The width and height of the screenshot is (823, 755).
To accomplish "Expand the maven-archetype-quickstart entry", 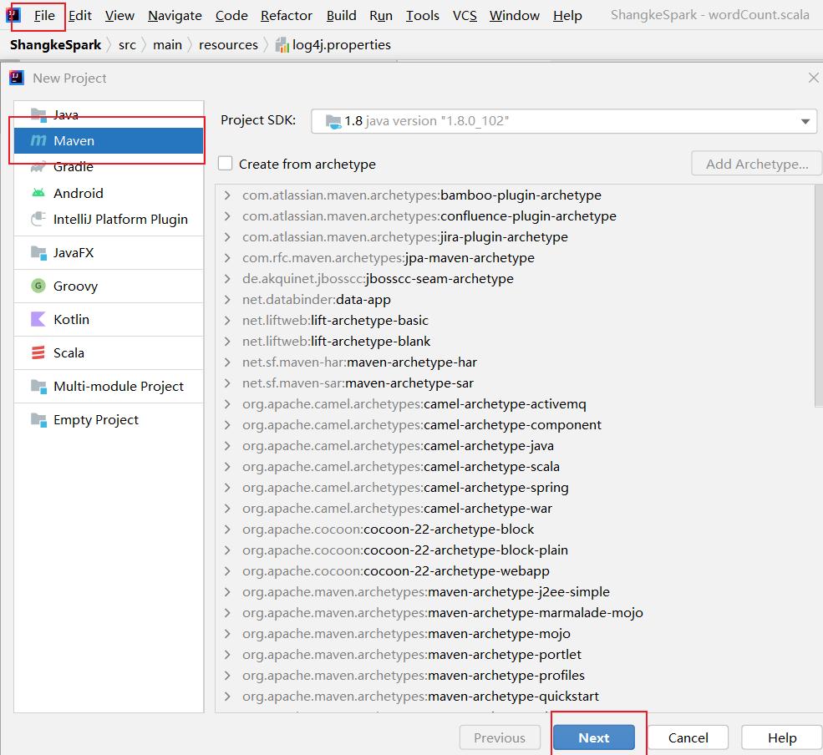I will [227, 697].
